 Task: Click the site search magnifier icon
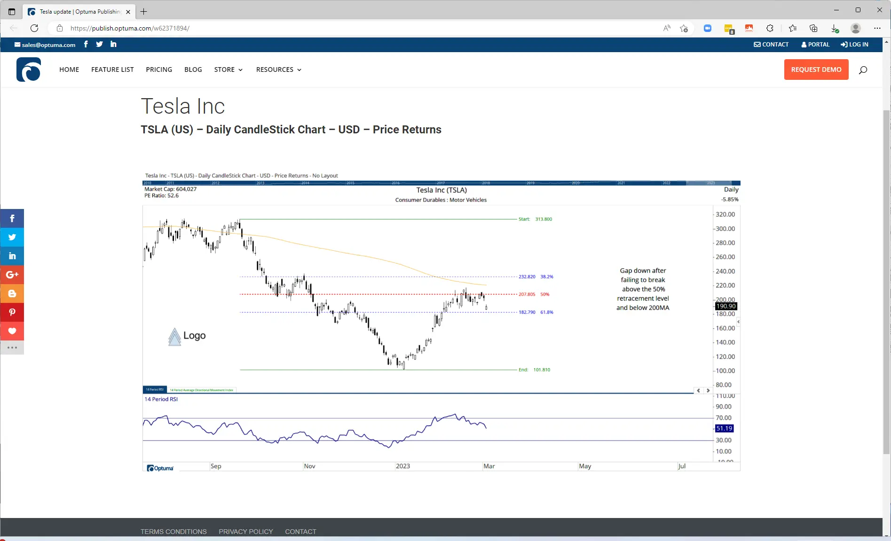[863, 70]
